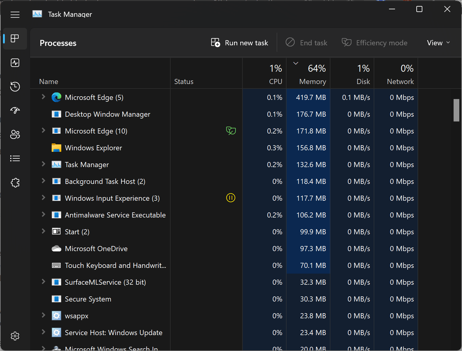
Task: Select Desktop Window Manager process name
Action: (108, 114)
